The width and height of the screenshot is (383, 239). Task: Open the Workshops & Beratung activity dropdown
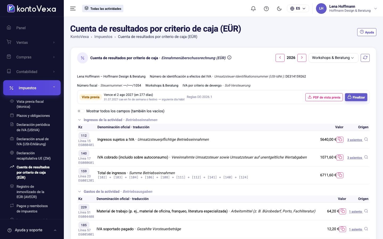coord(333,58)
